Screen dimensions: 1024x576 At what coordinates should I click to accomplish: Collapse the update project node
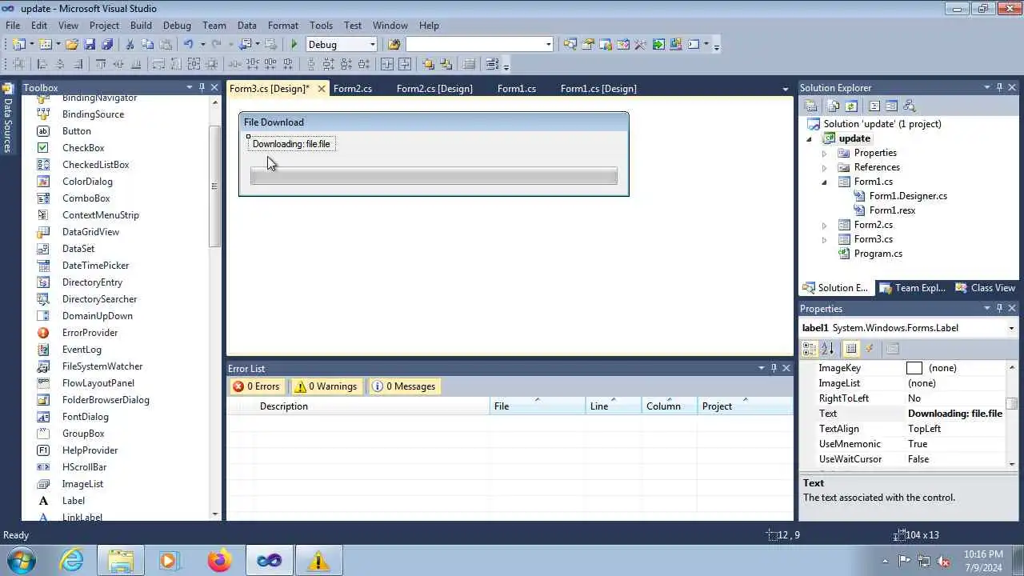pos(809,138)
